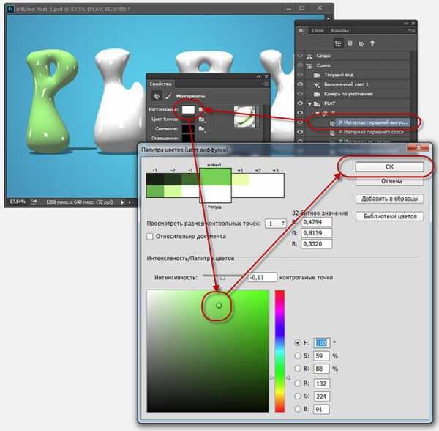439x431 pixels.
Task: Open status bar arrow menu in document window
Action: pos(123,202)
